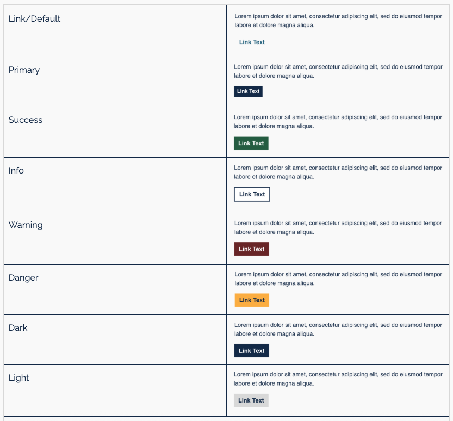This screenshot has height=421, width=453.
Task: Select the Warning row label
Action: click(x=26, y=225)
